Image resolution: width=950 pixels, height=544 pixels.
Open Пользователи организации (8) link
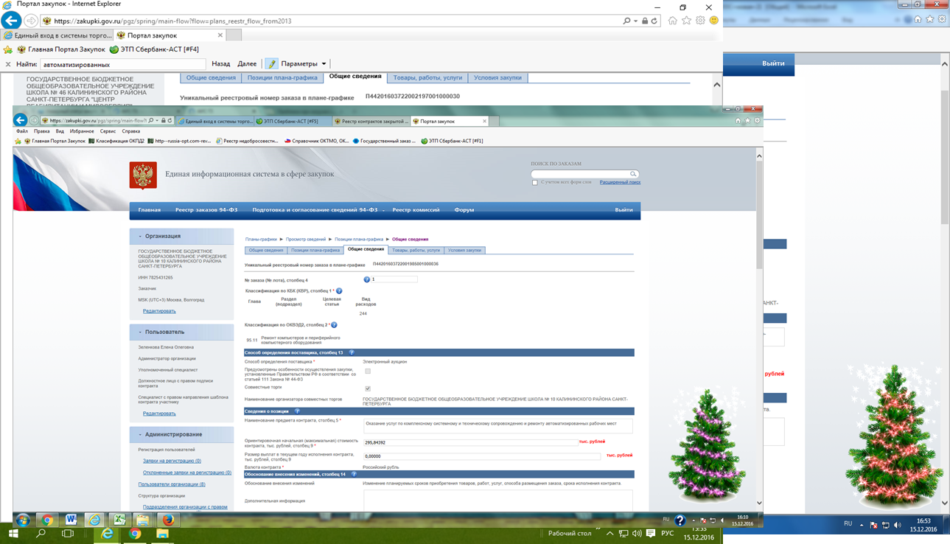[x=172, y=484]
